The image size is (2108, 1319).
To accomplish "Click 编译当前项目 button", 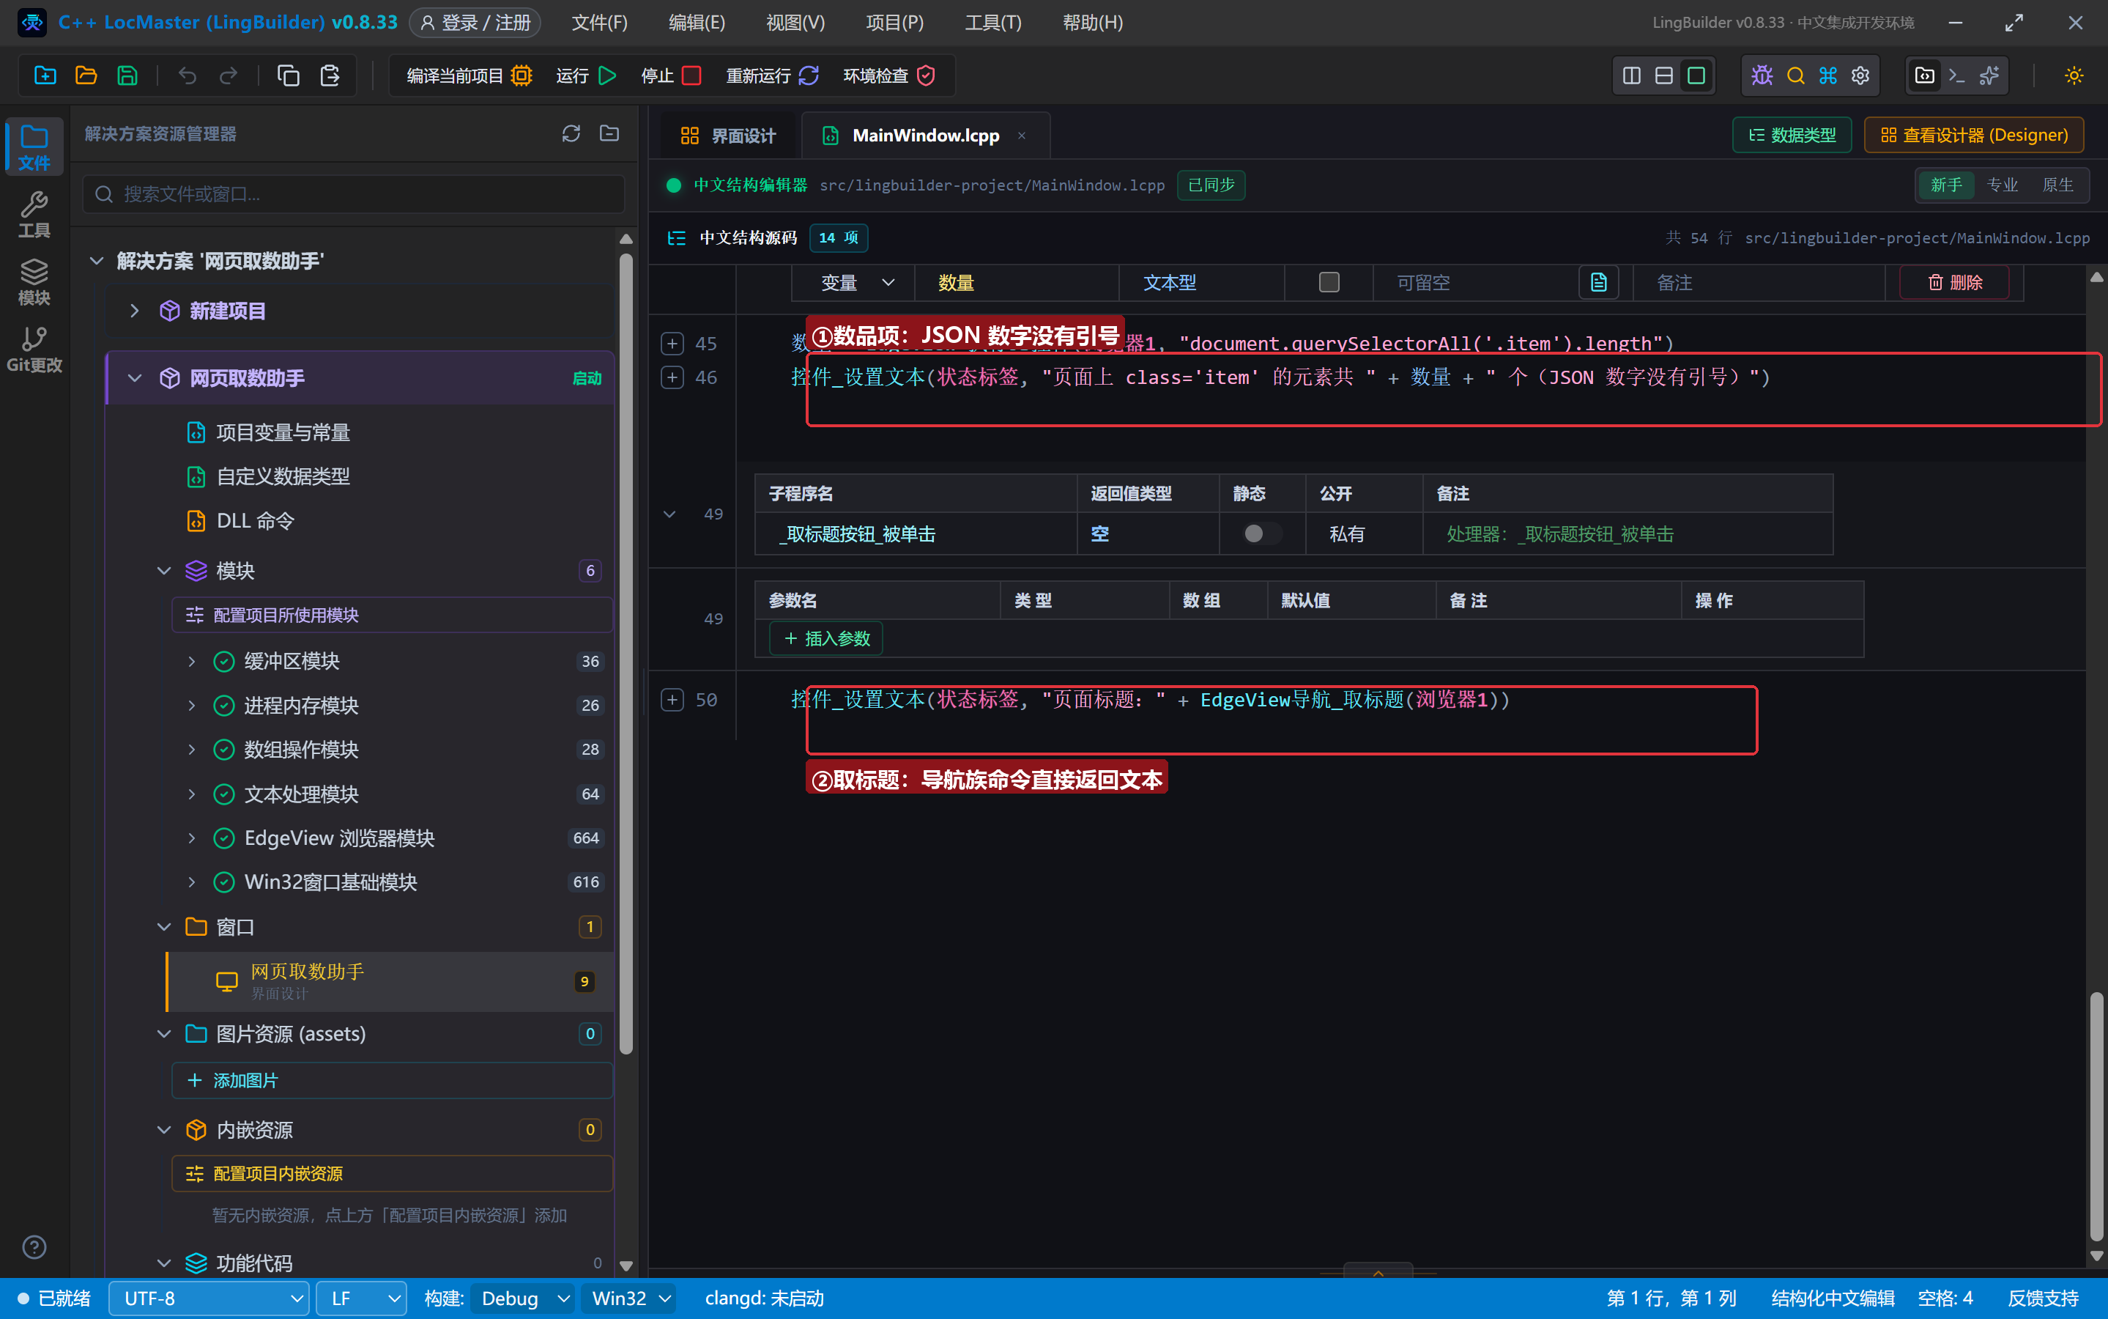I will [469, 76].
